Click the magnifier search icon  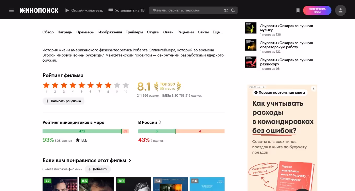233,10
